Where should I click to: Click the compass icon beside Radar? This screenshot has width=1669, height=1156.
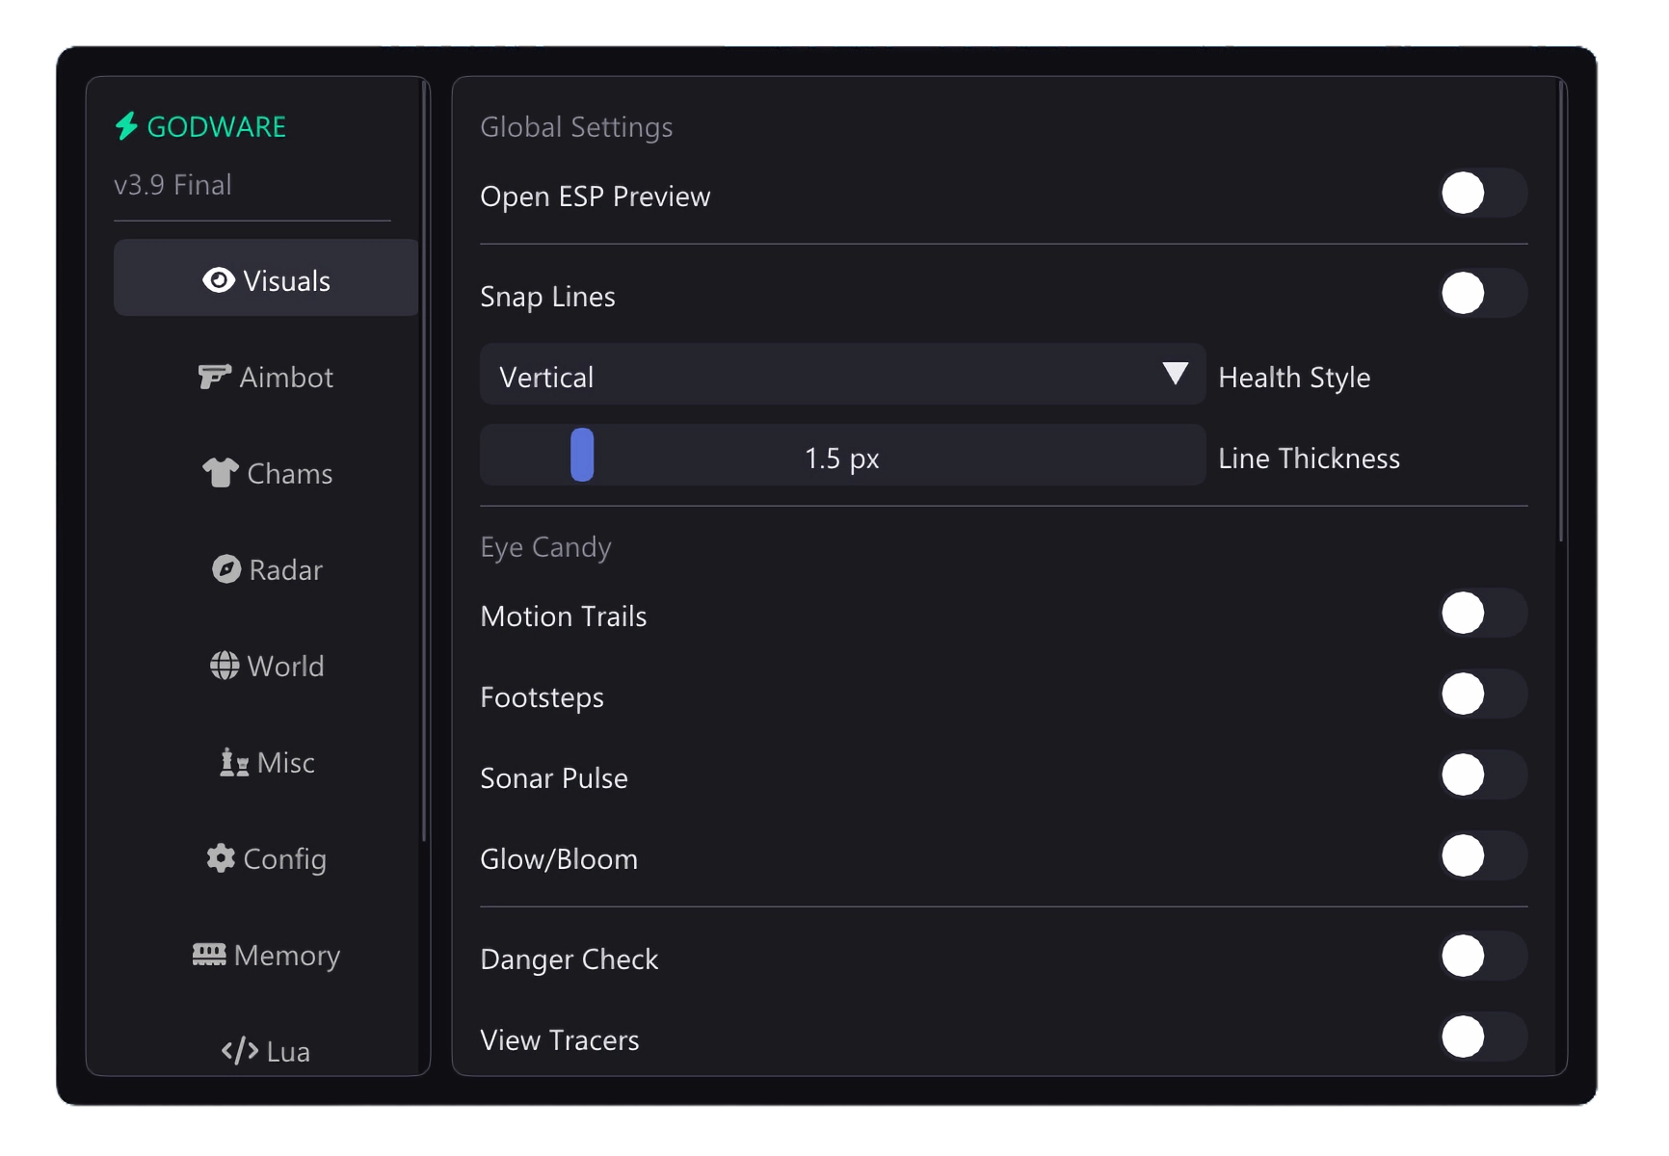coord(224,569)
